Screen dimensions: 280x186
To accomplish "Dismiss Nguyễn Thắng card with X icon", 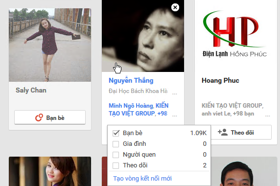I will point(175,7).
